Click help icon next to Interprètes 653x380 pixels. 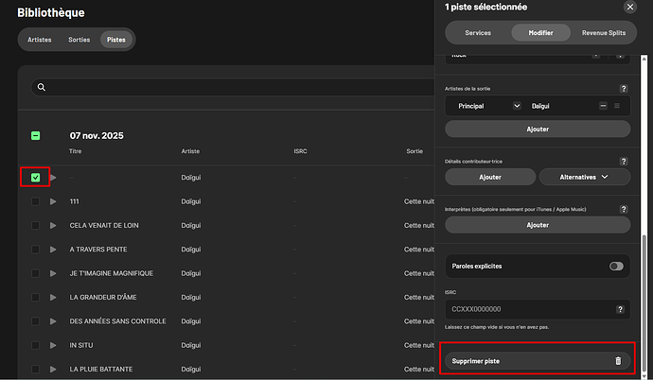point(623,208)
